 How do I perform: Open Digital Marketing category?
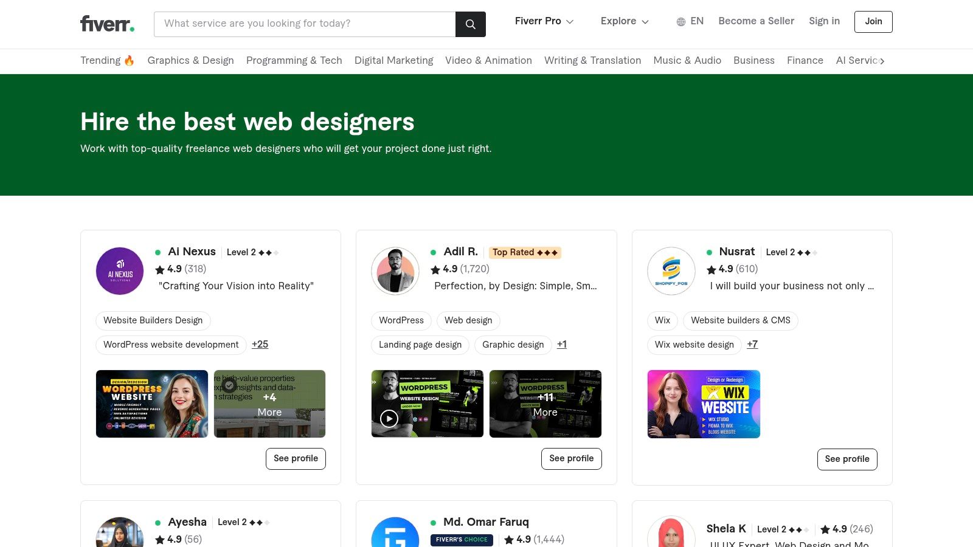[x=394, y=60]
